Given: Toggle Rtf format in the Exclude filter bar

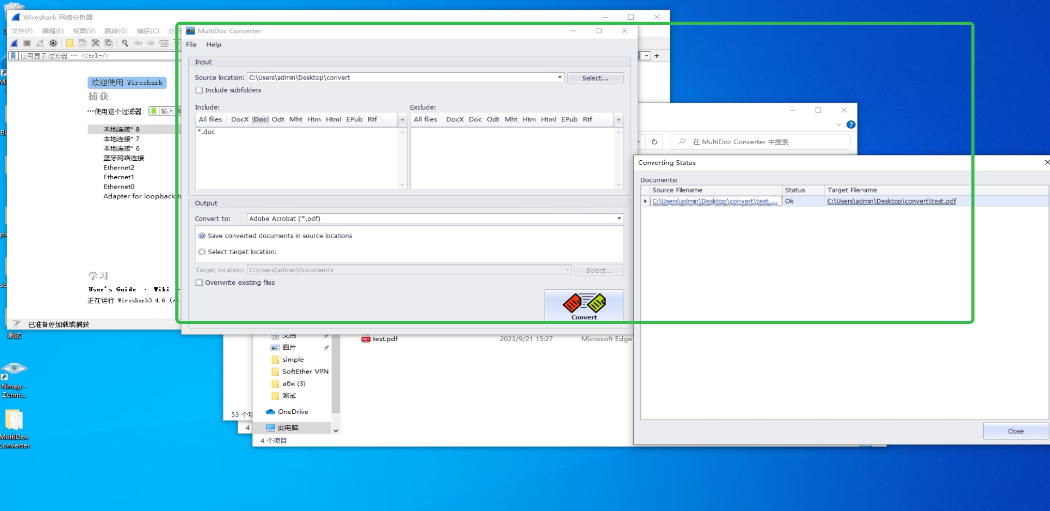Looking at the screenshot, I should coord(588,119).
